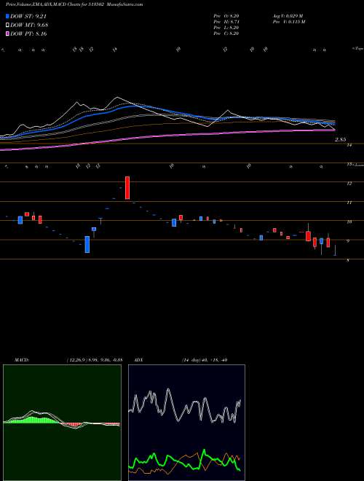Click the 'Pre C: 8.20' close value
This screenshot has width=364, height=481.
pos(226,34)
